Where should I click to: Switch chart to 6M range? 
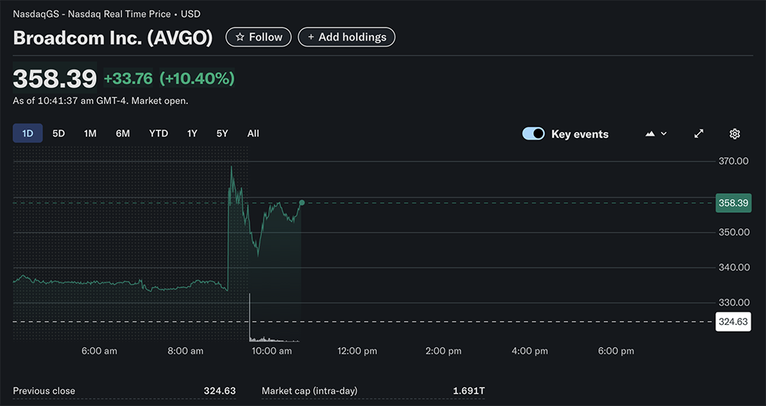tap(123, 133)
